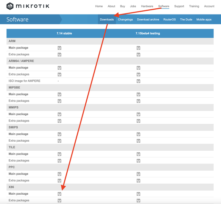This screenshot has width=221, height=204.
Task: Download ARM Extra packages 7.15beta4 testing
Action: click(x=138, y=55)
